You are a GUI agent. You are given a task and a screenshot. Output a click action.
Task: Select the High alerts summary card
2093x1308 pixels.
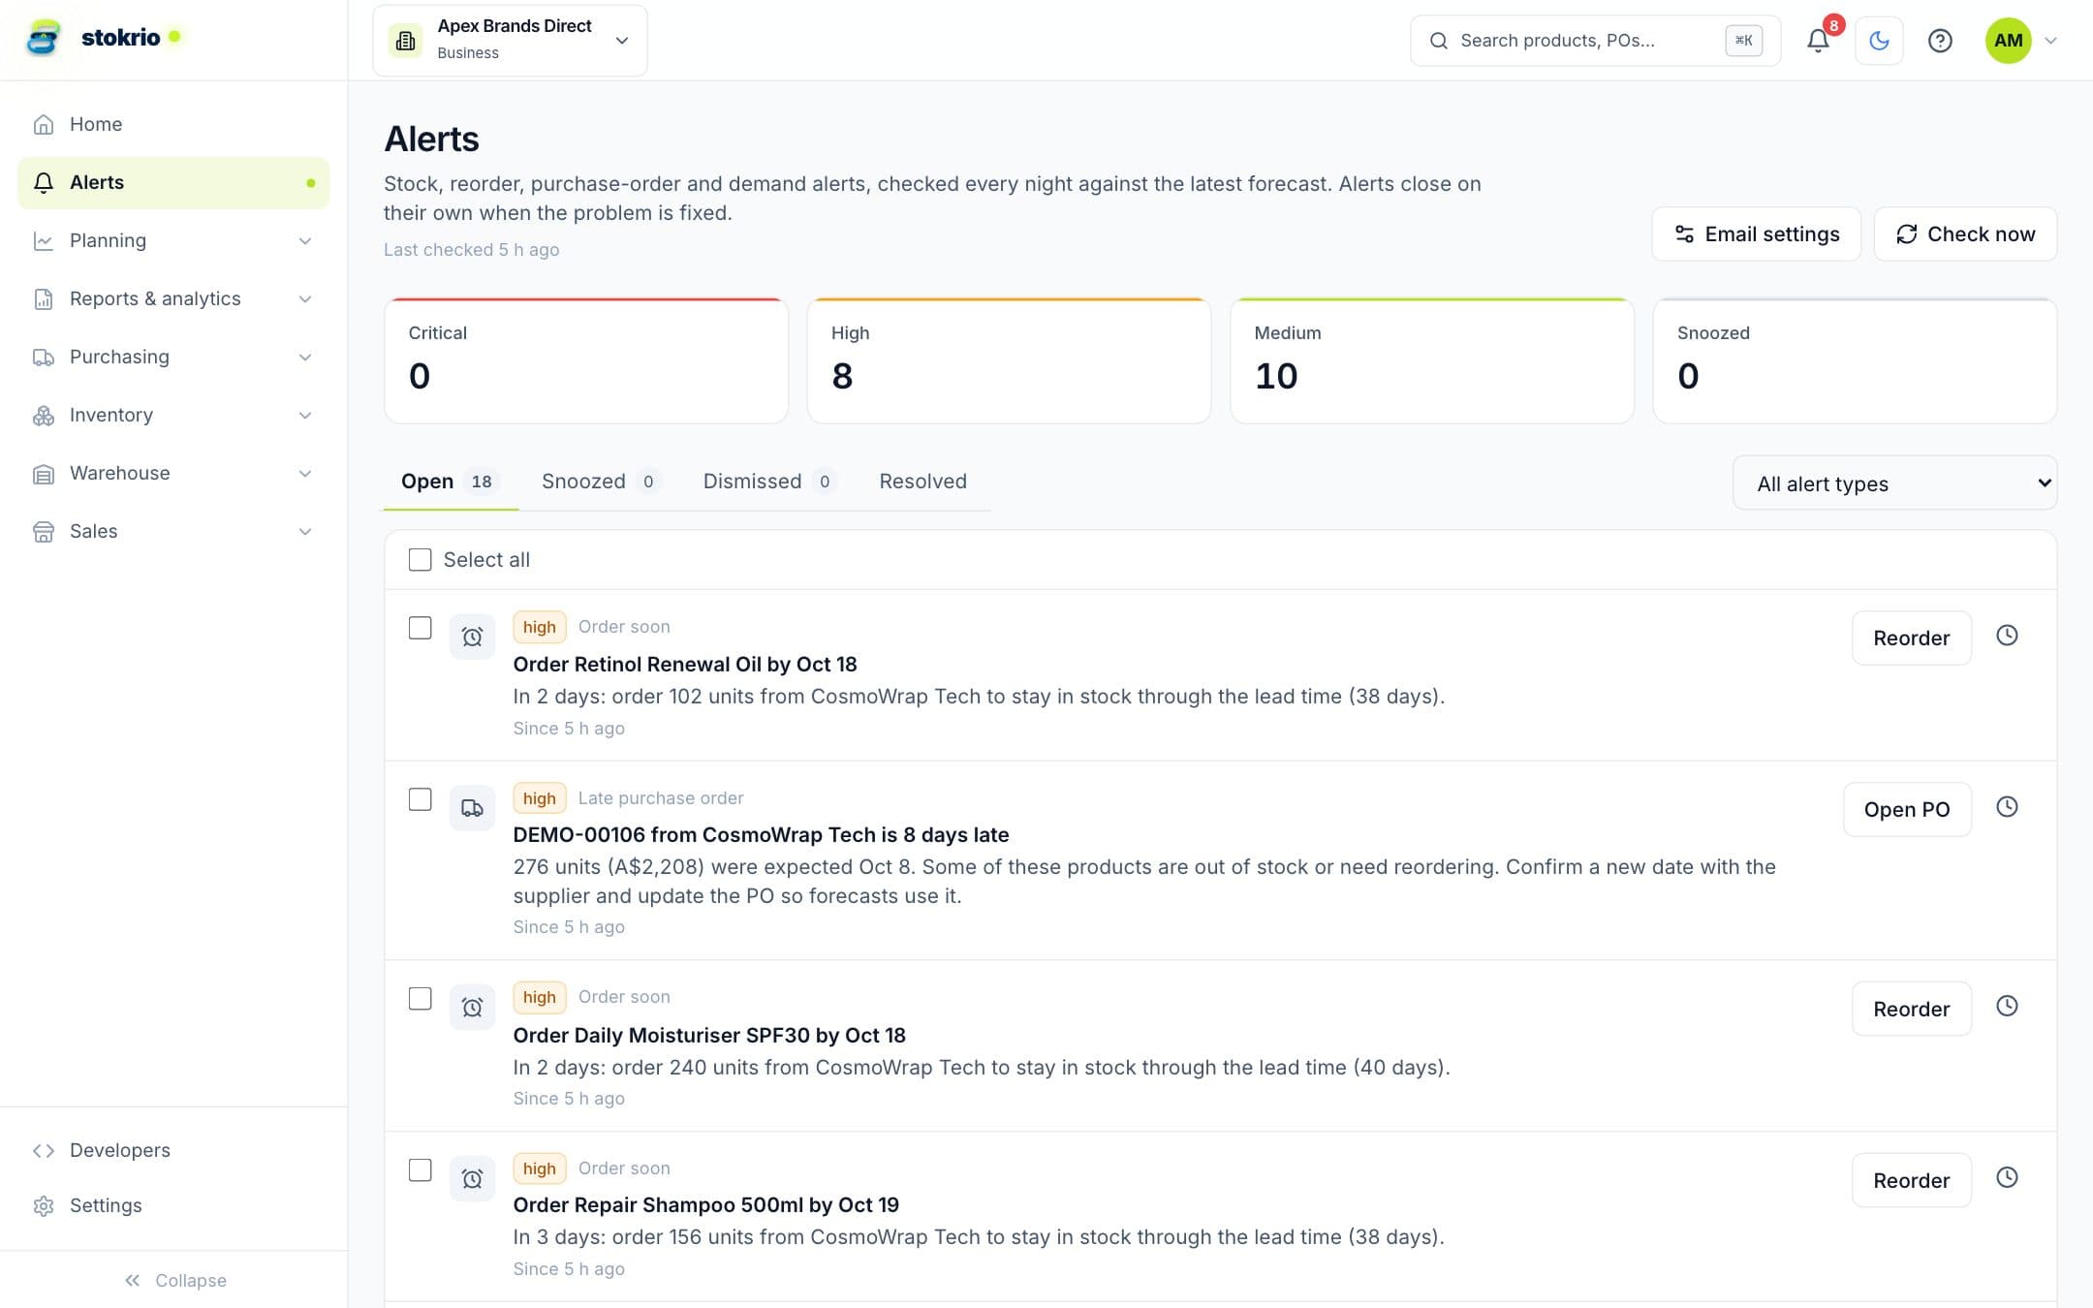pyautogui.click(x=1009, y=360)
